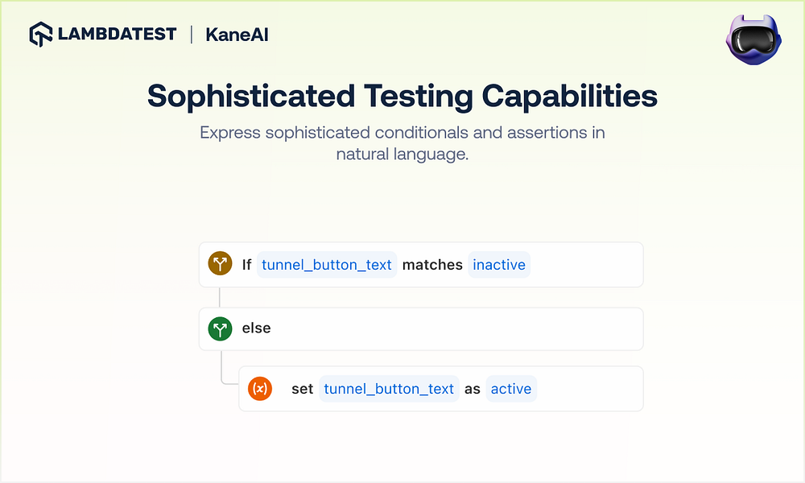The image size is (805, 483).
Task: Open the LAMBDATEST brand name link
Action: tap(116, 35)
